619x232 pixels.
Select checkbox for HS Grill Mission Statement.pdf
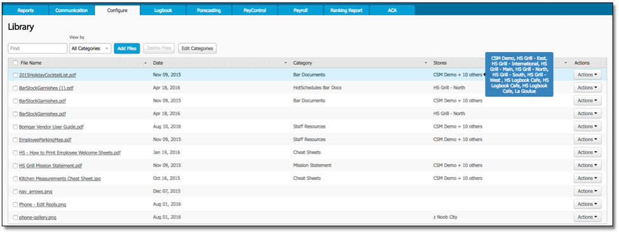click(15, 166)
